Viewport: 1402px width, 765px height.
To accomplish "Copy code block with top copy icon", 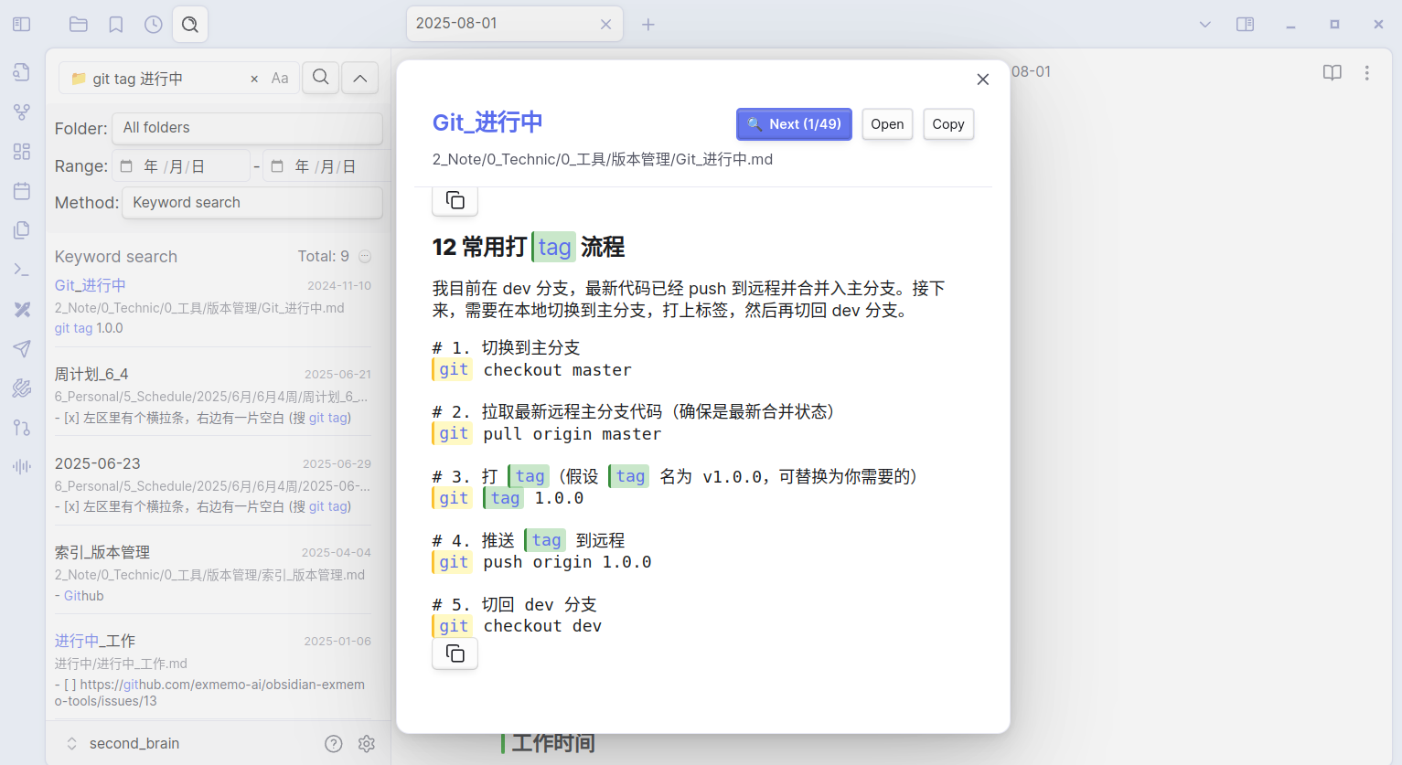I will pyautogui.click(x=455, y=200).
